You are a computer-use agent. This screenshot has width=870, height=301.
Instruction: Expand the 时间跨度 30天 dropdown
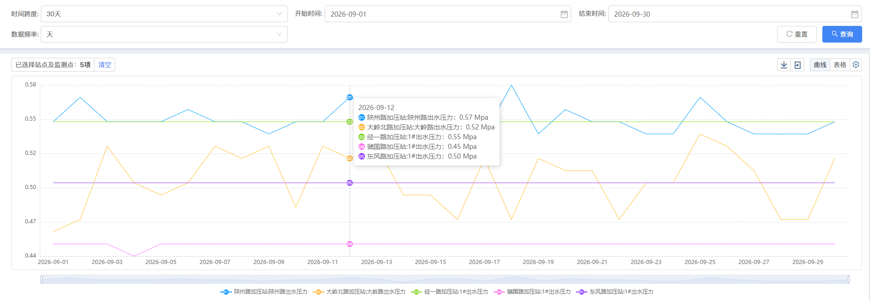coord(164,14)
